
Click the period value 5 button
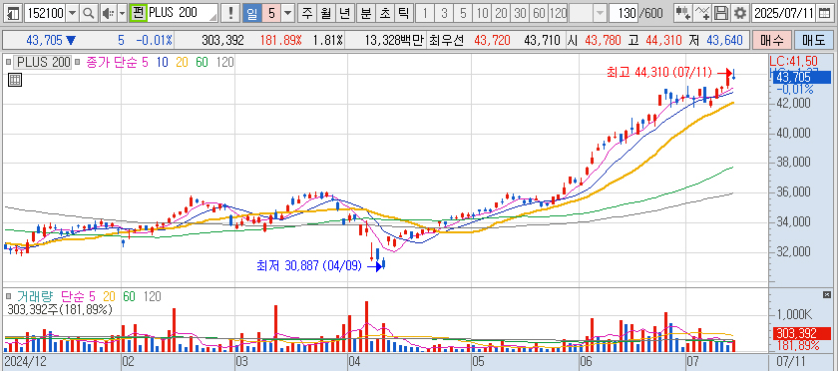click(x=271, y=13)
